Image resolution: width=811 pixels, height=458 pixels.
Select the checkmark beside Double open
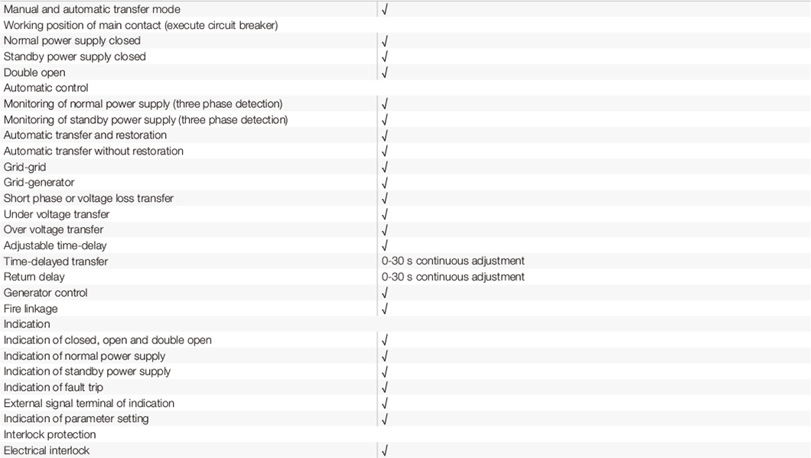click(x=385, y=73)
